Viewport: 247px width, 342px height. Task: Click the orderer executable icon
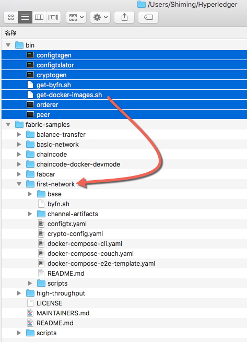(x=30, y=105)
